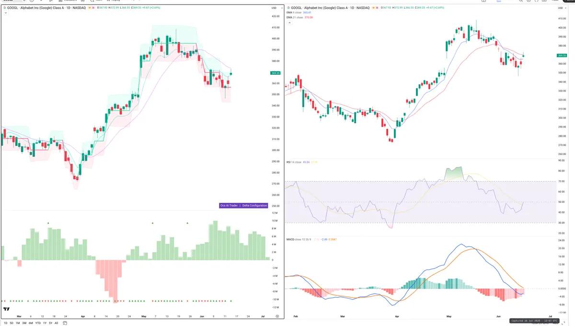Select the 6M time range
575x326 pixels.
(x=31, y=323)
